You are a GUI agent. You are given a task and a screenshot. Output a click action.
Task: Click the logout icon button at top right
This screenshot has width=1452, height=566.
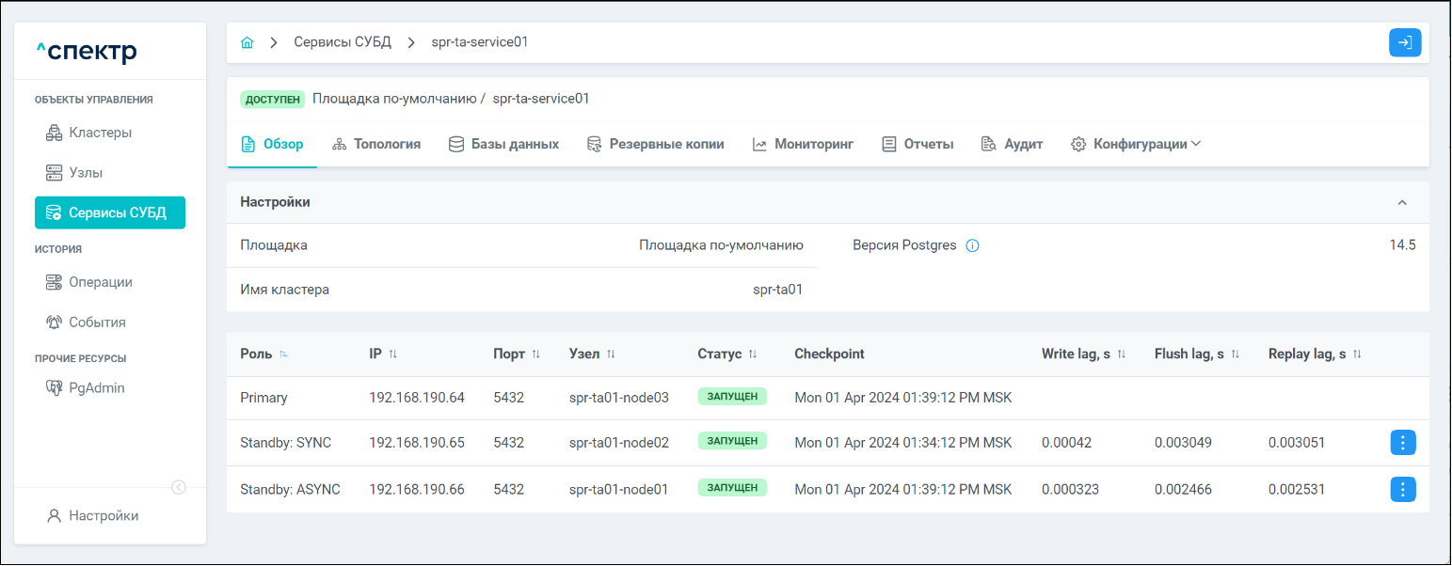tap(1405, 43)
